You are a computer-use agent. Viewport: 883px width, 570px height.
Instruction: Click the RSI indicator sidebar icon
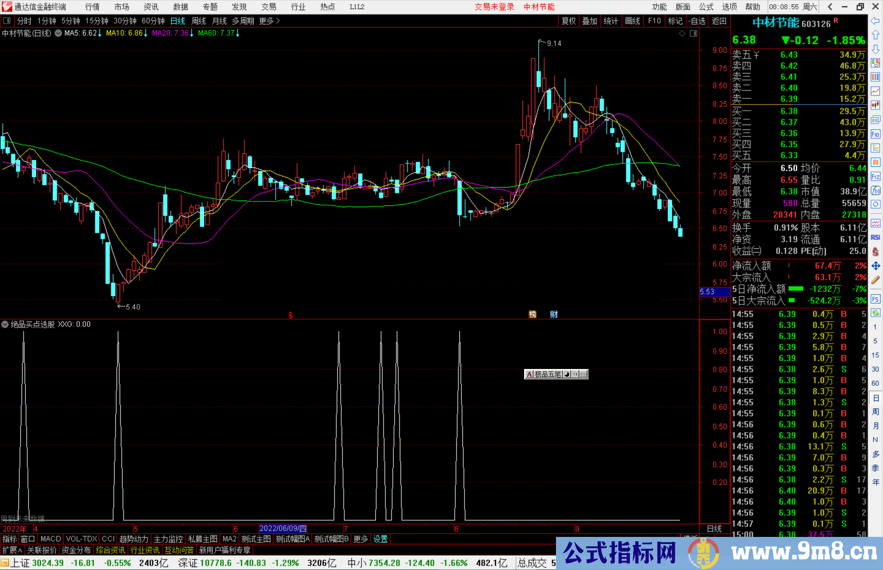pos(875,237)
